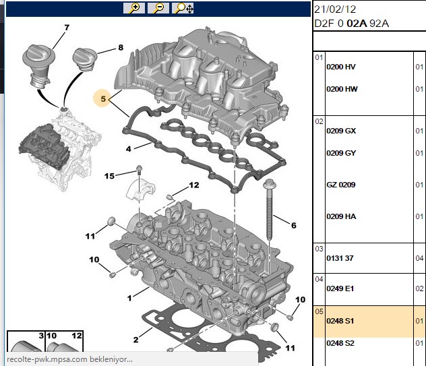Viewport: 426px width, 366px height.
Task: Click highlighted callout 5 for the valve cover
Action: point(102,98)
